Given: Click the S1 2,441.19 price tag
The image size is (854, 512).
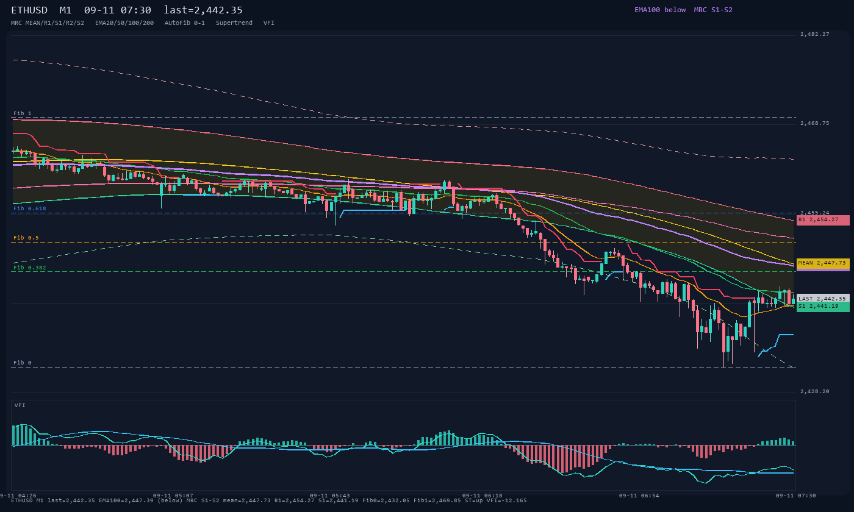Looking at the screenshot, I should [823, 307].
